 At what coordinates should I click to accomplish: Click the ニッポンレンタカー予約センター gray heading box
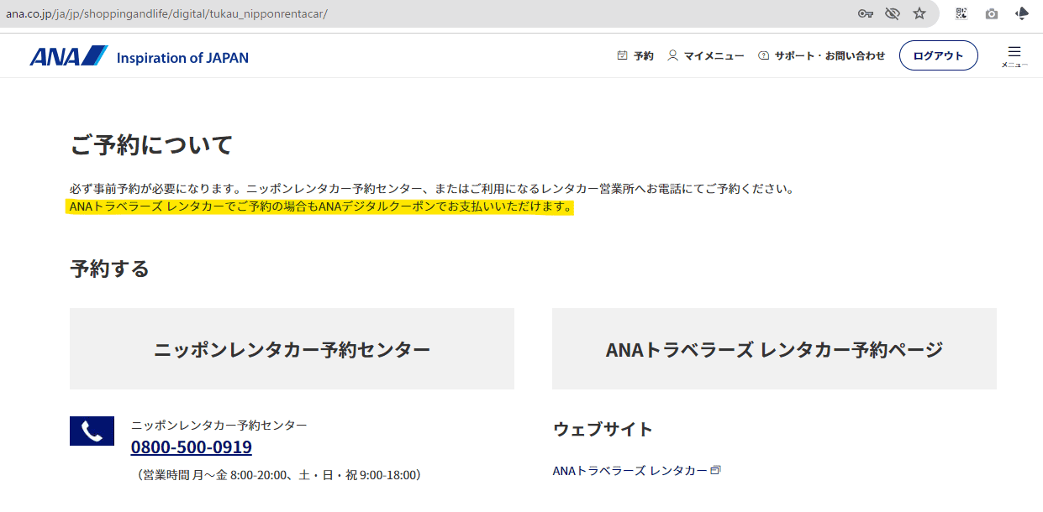click(292, 349)
